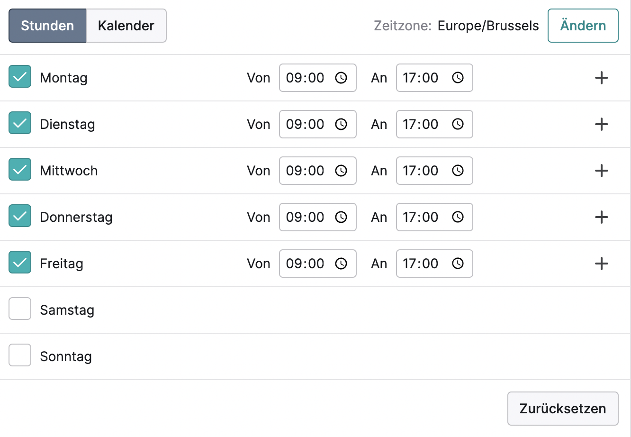Select the Stunden tab
Viewport: 631px width, 437px height.
pyautogui.click(x=47, y=26)
